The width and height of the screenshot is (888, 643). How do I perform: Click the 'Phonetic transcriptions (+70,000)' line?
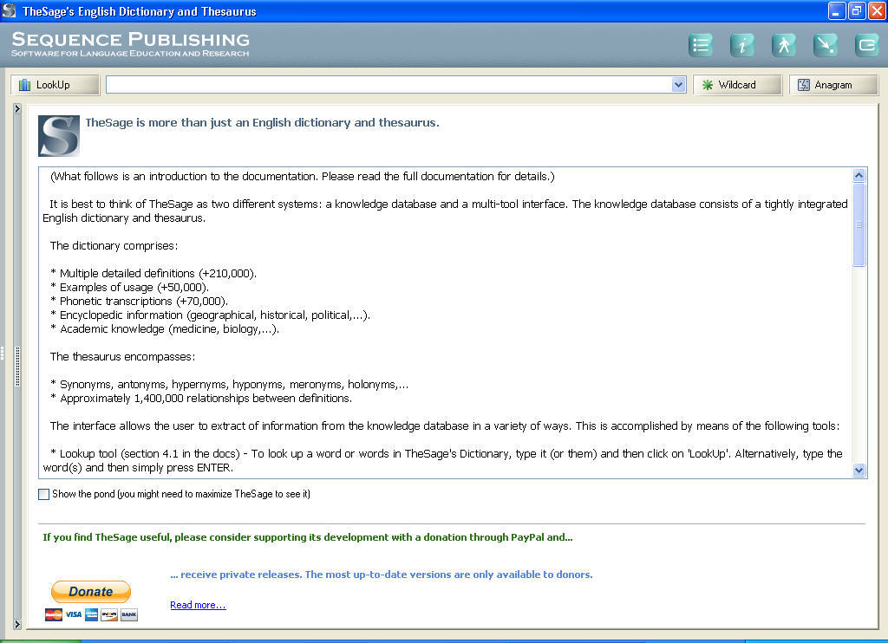[140, 301]
